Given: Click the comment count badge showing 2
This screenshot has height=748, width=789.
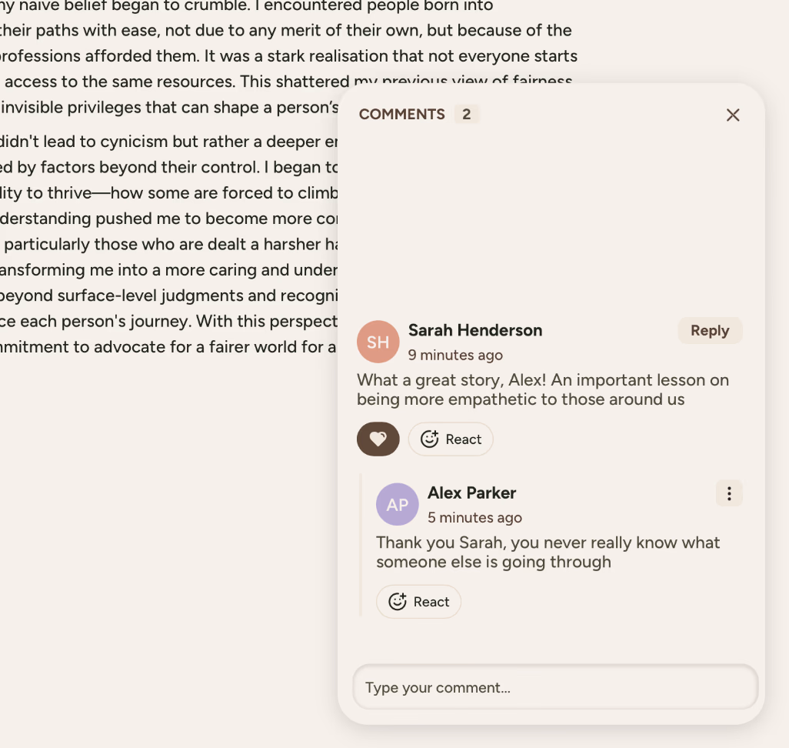Looking at the screenshot, I should tap(466, 115).
